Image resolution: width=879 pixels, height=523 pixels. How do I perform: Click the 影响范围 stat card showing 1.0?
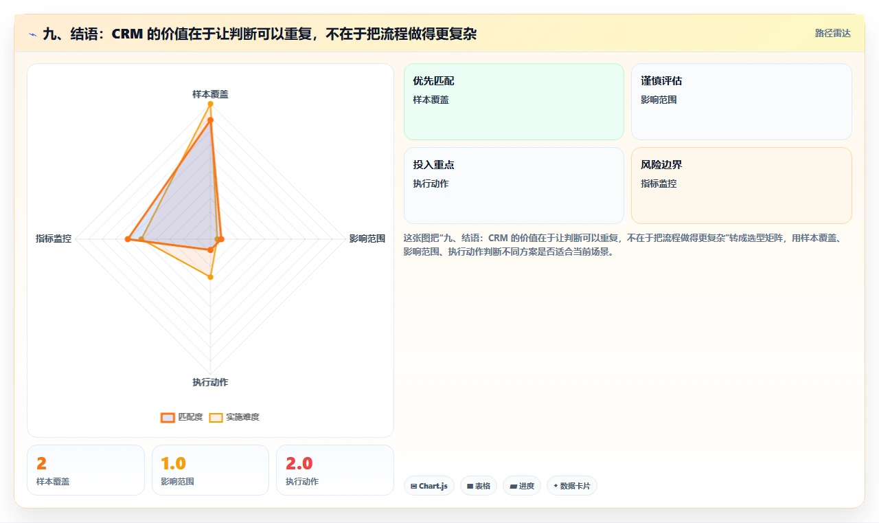pyautogui.click(x=210, y=470)
